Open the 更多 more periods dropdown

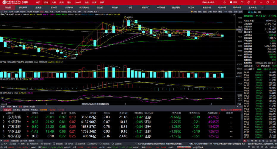click(x=96, y=12)
